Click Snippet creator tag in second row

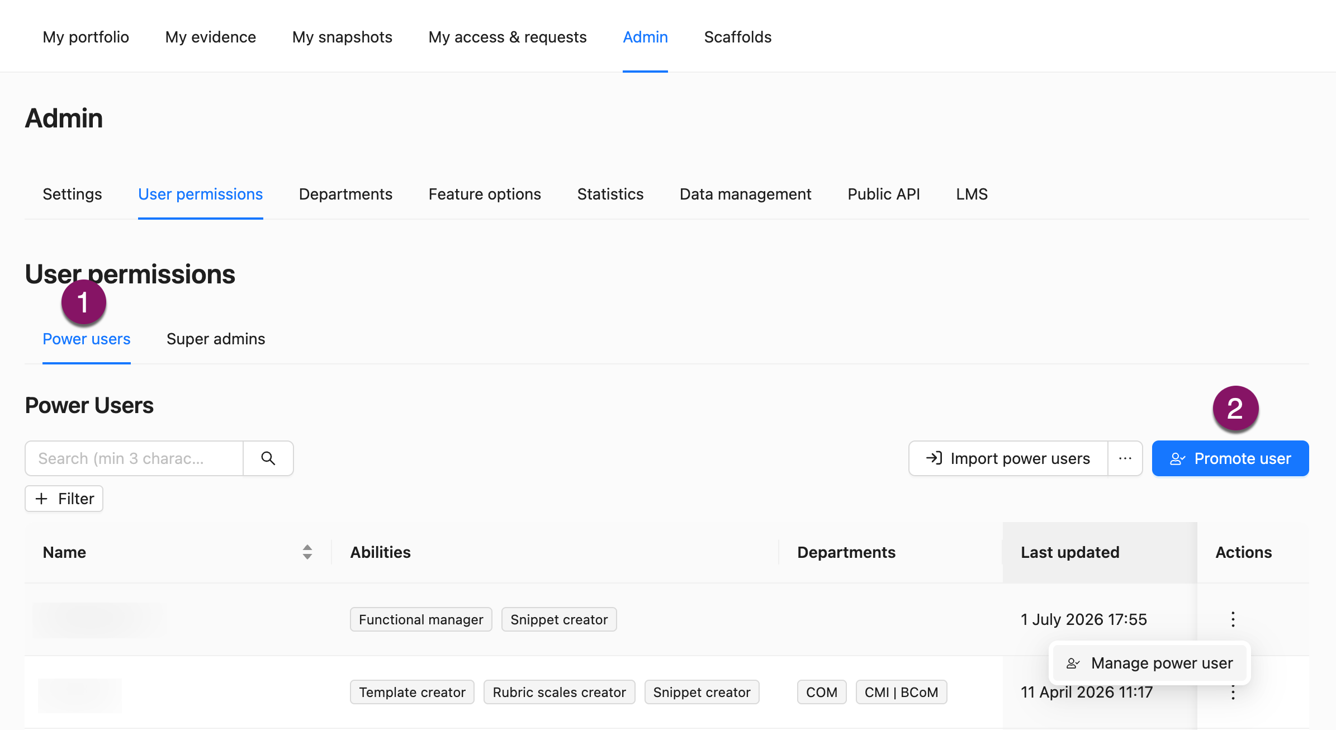702,692
